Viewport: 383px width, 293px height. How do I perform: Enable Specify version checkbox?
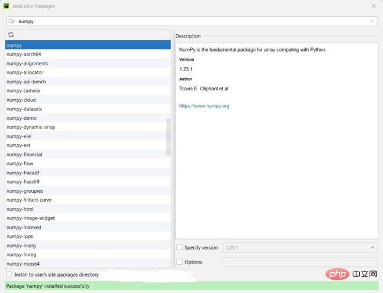tap(179, 247)
